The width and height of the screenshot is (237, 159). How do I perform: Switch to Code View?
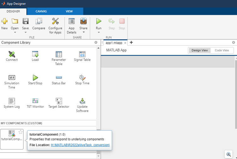222,50
